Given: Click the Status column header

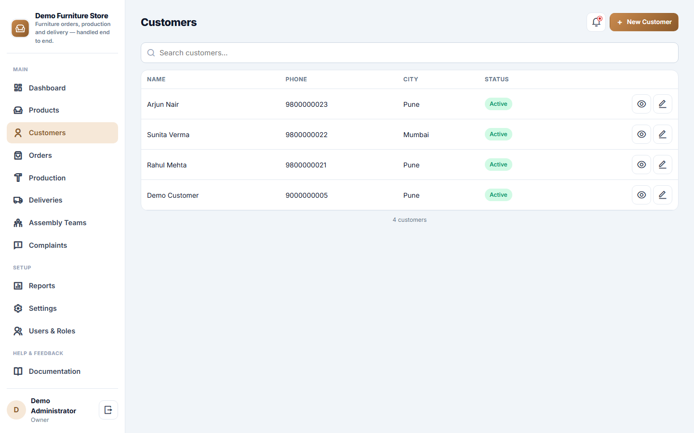Looking at the screenshot, I should (x=496, y=79).
